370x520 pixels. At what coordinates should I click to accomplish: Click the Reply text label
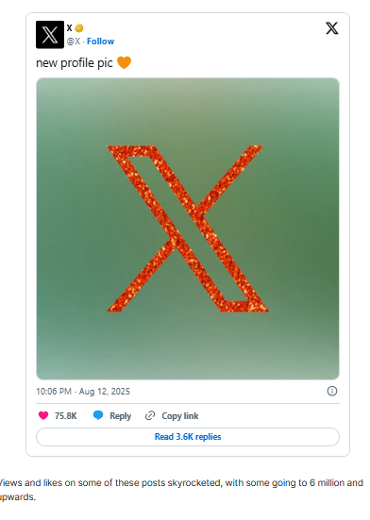click(121, 416)
